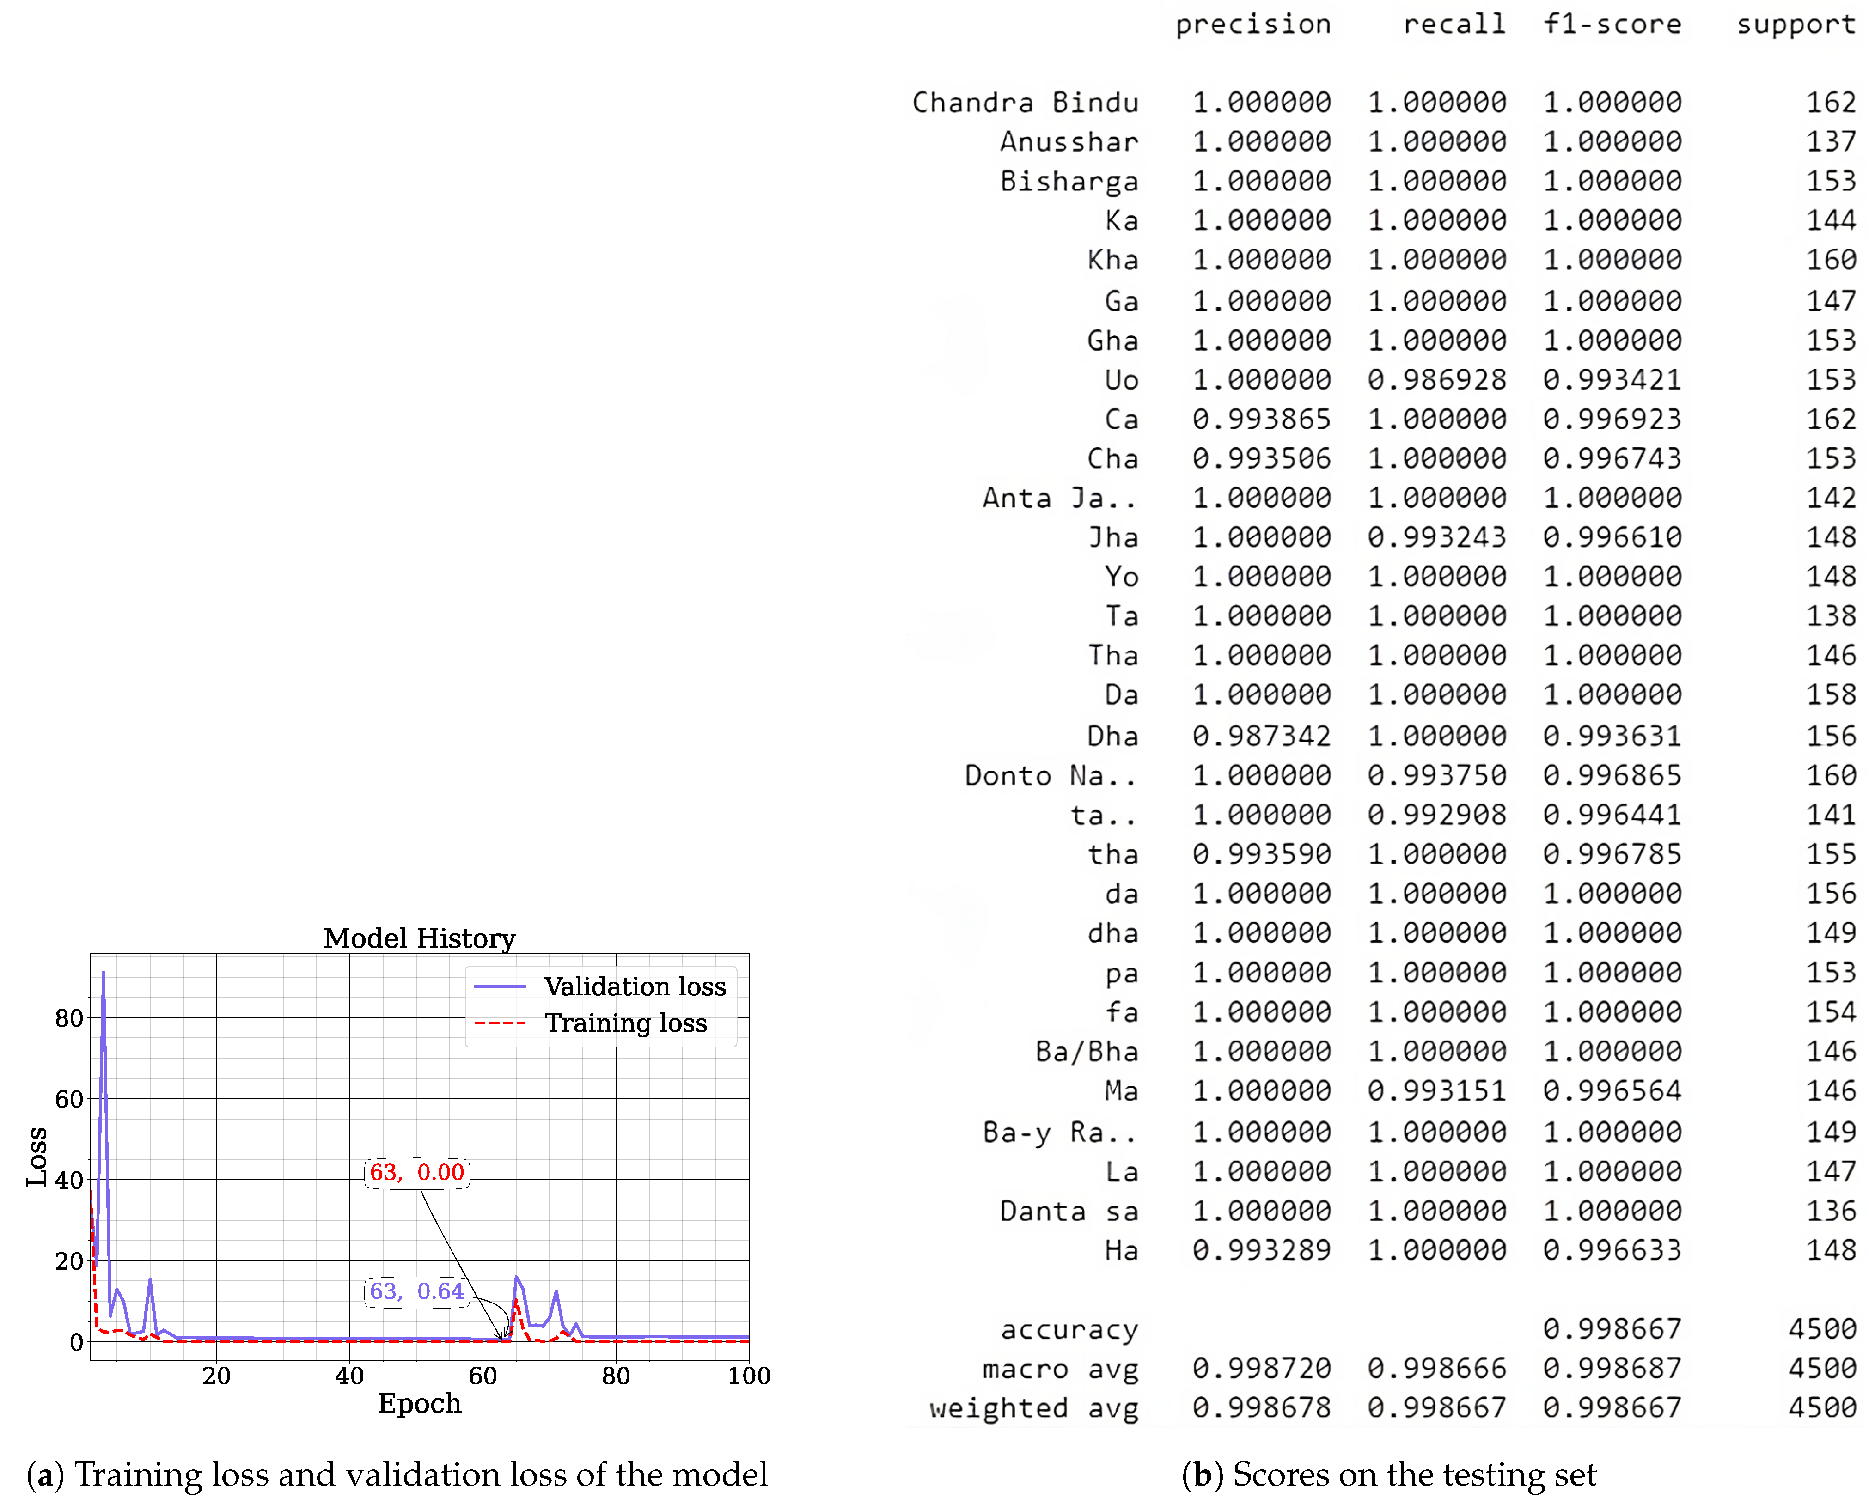Click the 'Donto Na..' row label

click(x=1050, y=776)
